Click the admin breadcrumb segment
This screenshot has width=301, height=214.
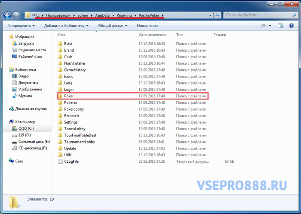[x=83, y=16]
